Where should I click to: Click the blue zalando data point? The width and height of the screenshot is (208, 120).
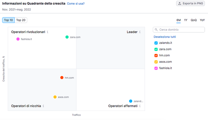tap(131, 101)
